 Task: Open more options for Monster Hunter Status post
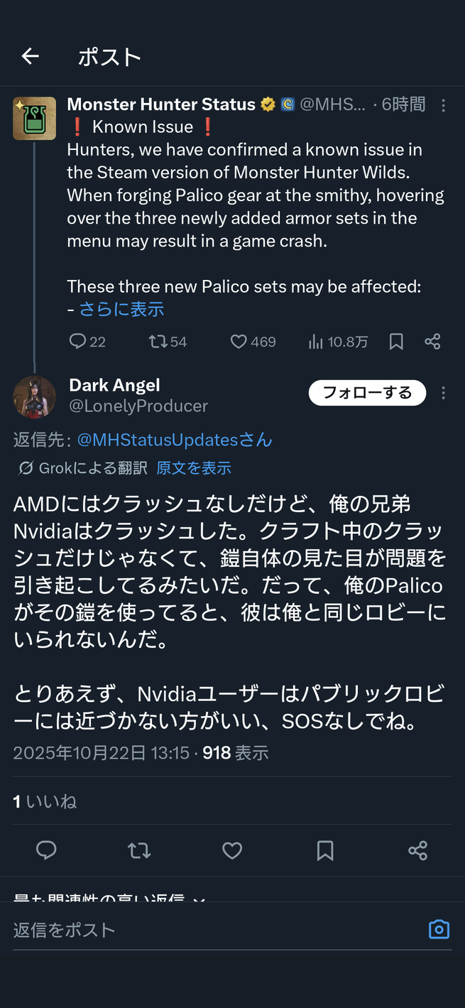(444, 105)
